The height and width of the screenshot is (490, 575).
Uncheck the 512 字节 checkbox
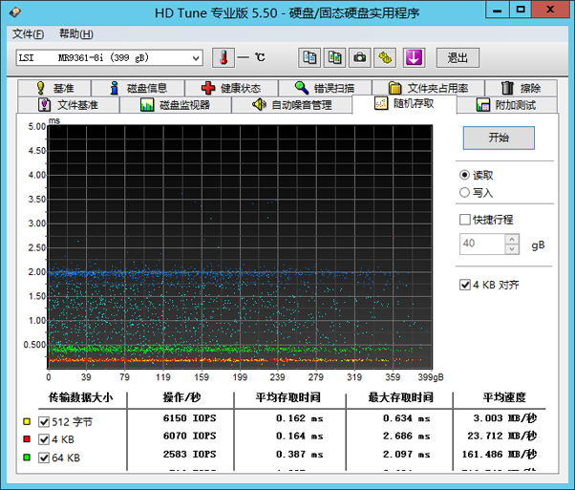click(44, 422)
